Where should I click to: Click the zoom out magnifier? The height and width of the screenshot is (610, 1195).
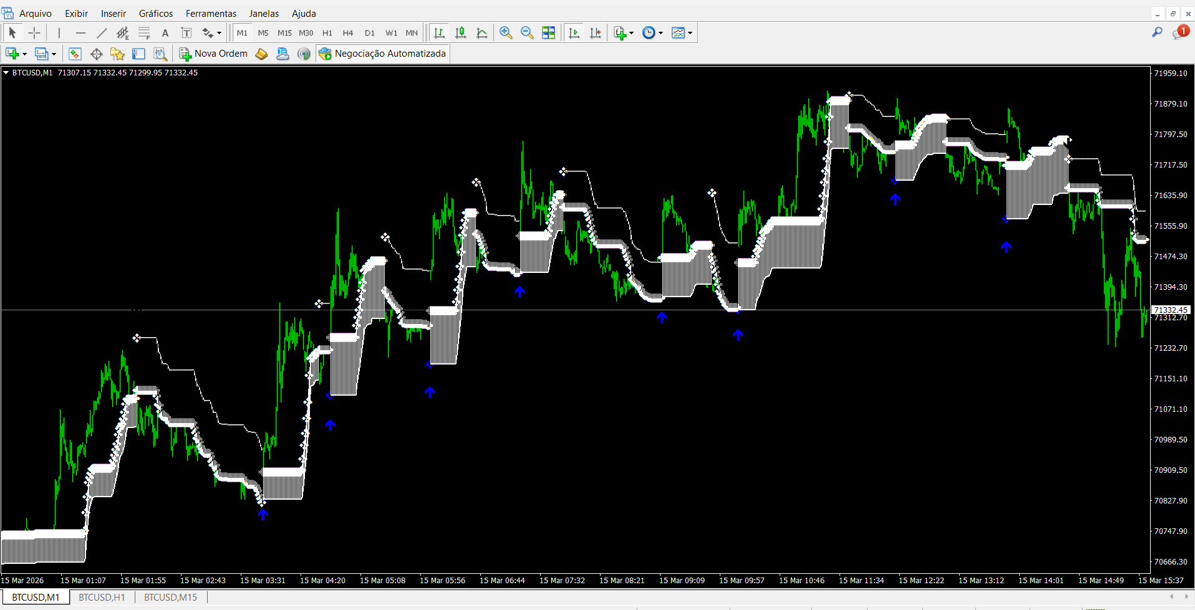coord(527,33)
